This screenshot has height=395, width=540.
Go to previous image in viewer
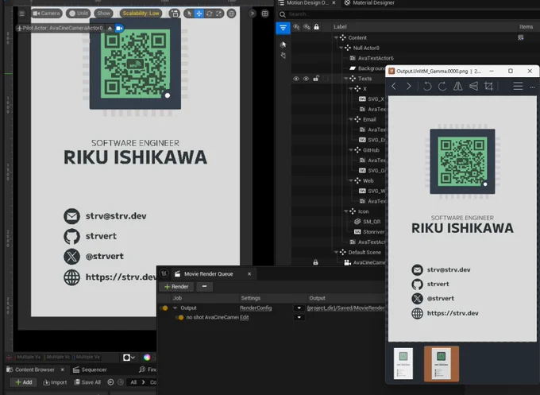click(394, 86)
